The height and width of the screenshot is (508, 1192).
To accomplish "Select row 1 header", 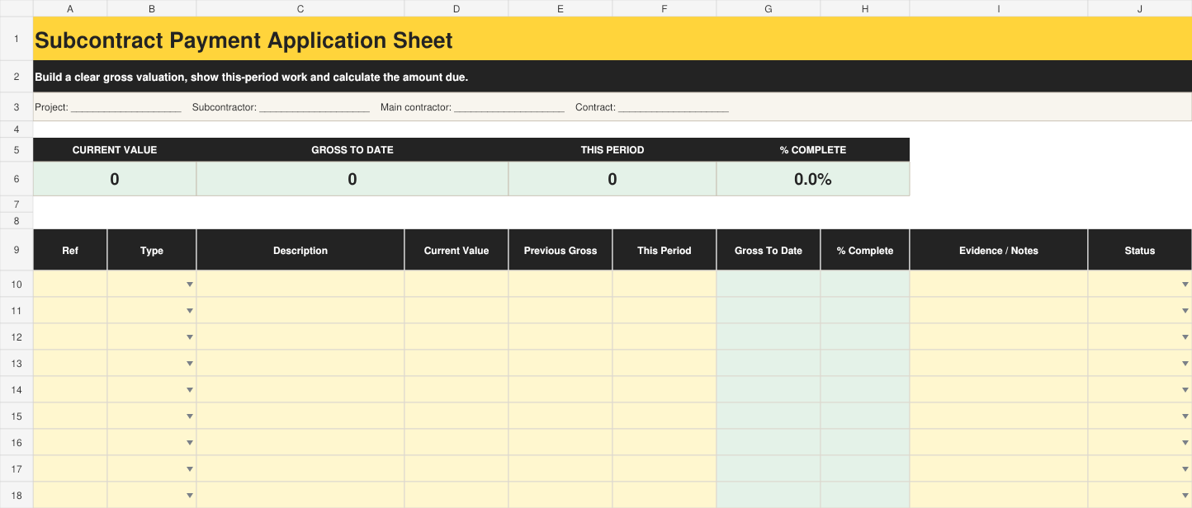I will click(x=17, y=39).
